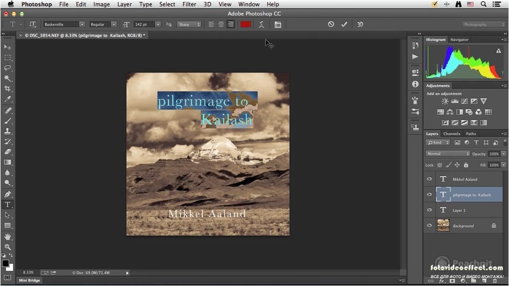Viewport: 509px width, 286px height.
Task: Add a Brightness/Contrast adjustment
Action: click(445, 101)
